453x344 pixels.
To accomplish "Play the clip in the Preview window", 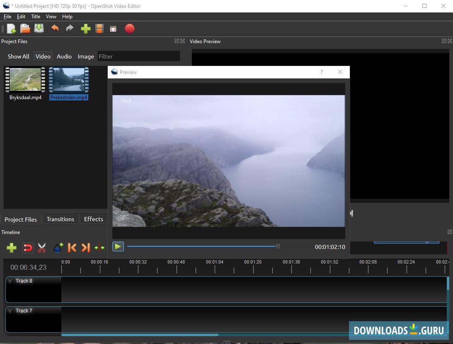I will (x=118, y=246).
